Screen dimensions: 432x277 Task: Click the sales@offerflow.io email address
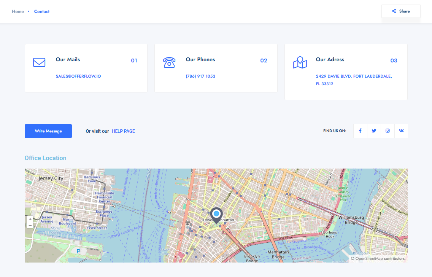78,76
